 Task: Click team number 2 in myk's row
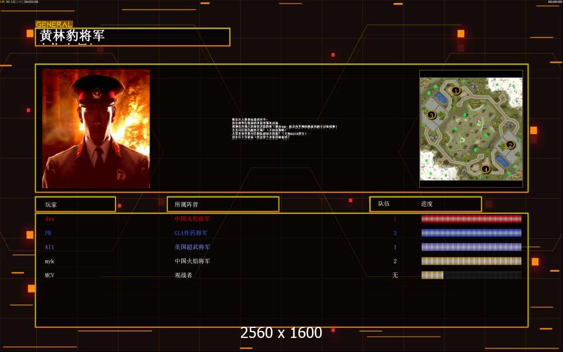(x=395, y=261)
